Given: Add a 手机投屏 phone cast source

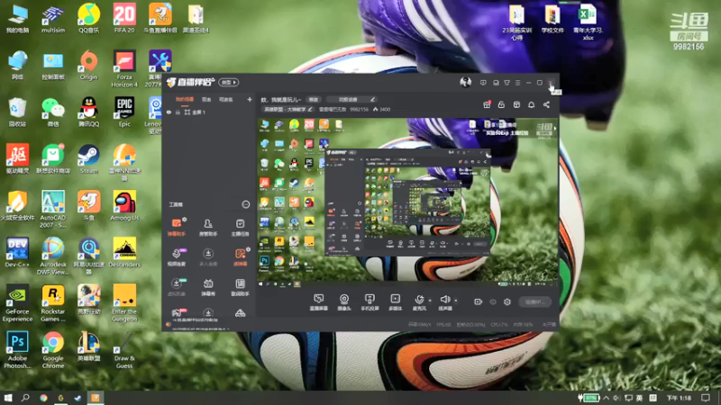Looking at the screenshot, I should 370,302.
